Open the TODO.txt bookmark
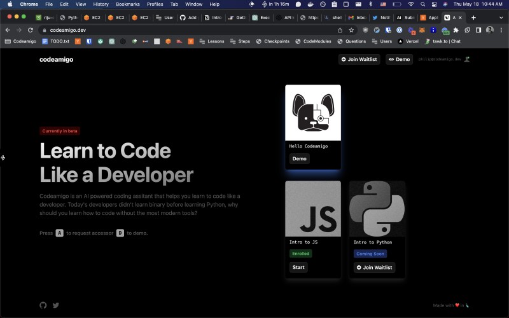The width and height of the screenshot is (509, 318). pos(56,41)
